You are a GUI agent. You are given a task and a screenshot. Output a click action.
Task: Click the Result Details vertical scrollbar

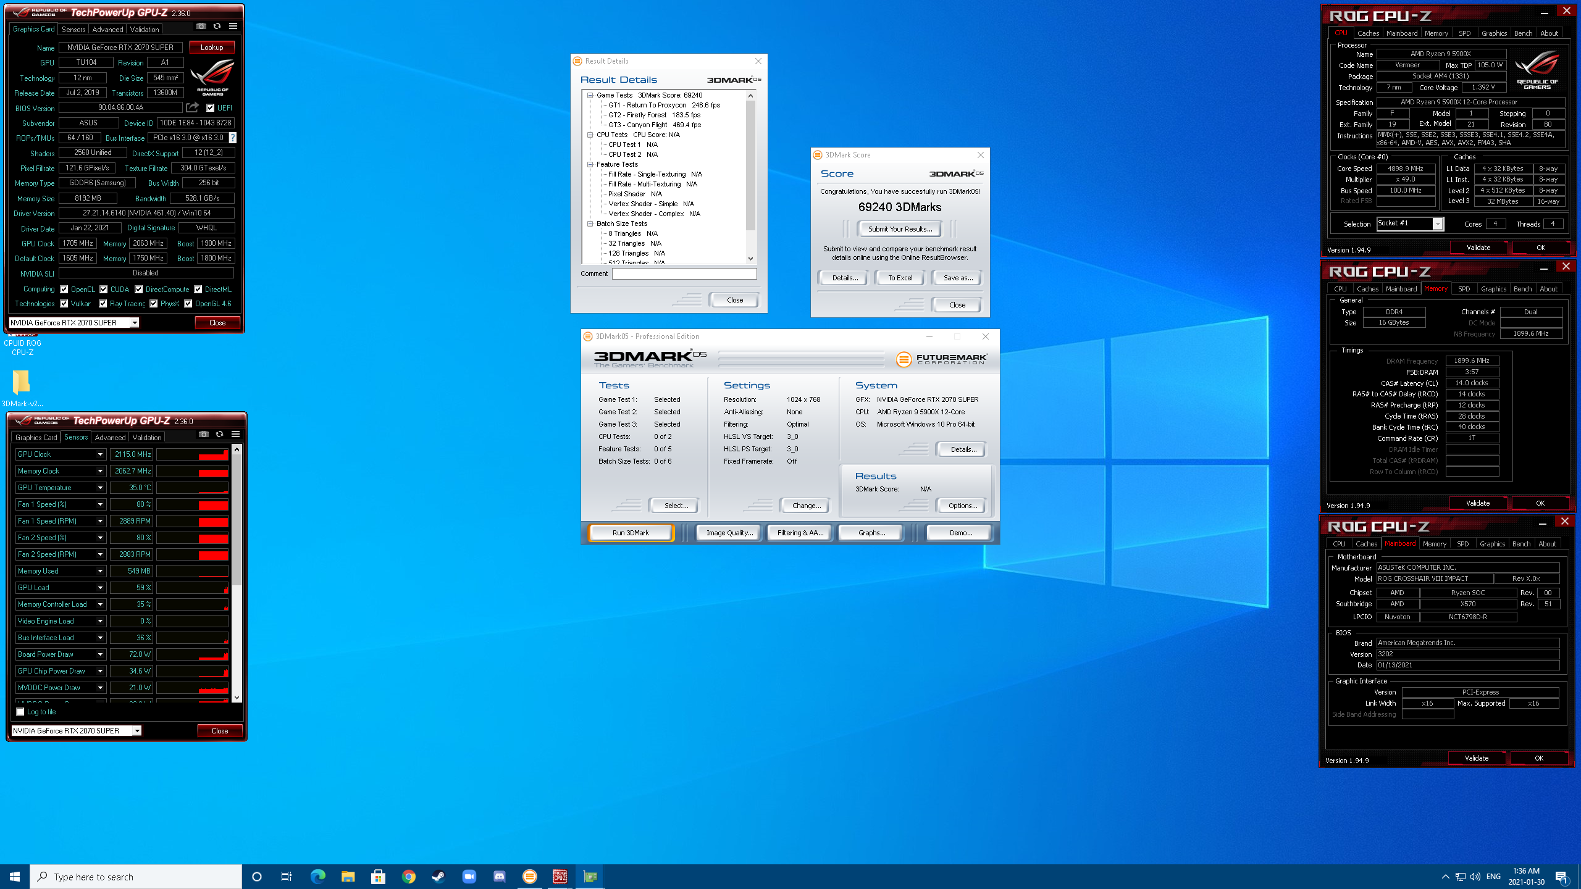click(751, 177)
